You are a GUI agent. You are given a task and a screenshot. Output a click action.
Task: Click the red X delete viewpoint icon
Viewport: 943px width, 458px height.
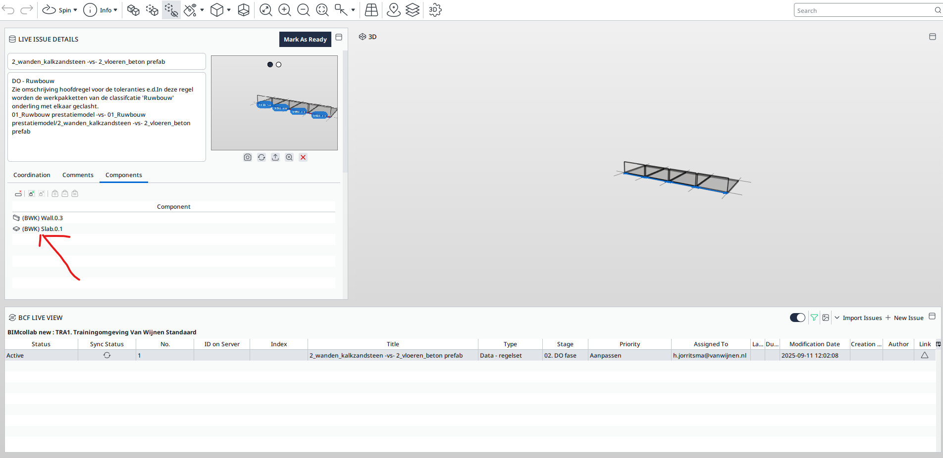point(303,157)
